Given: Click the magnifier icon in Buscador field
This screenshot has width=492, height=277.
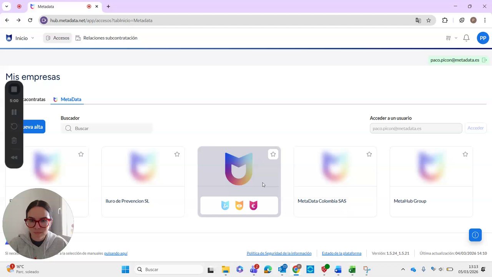Looking at the screenshot, I should point(68,128).
